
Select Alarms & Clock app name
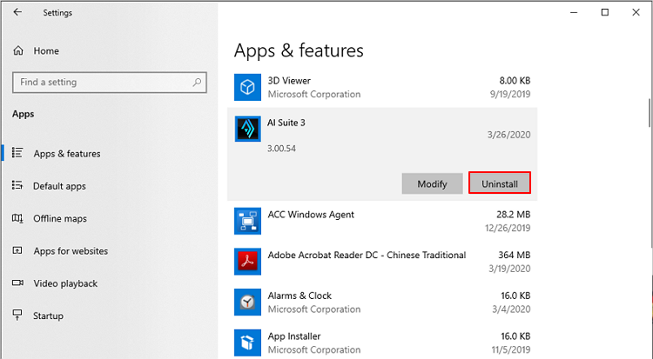coord(300,296)
